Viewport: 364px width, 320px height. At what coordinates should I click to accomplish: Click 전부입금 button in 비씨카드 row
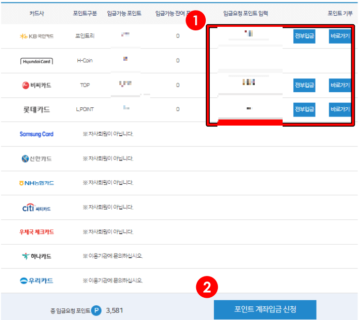[x=304, y=85]
